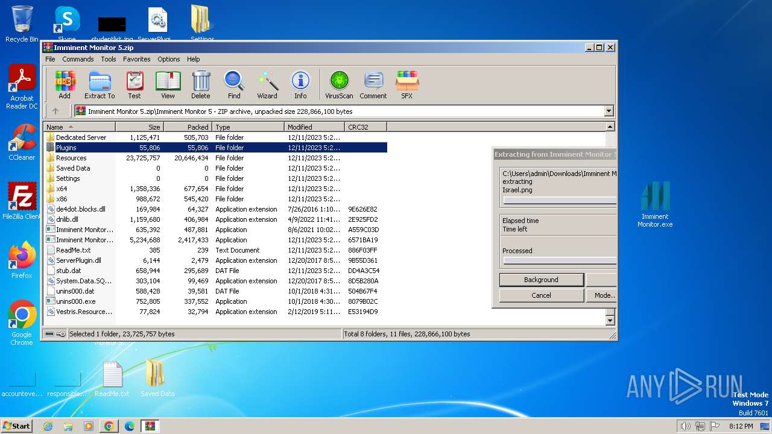Sort by Type column header
Viewport: 772px width, 434px height.
tap(248, 127)
